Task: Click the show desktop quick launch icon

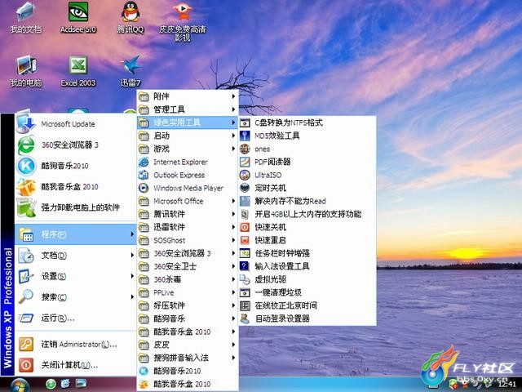Action: [81, 383]
